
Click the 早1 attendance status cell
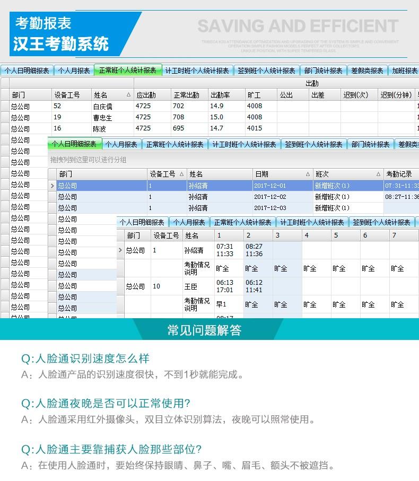[x=221, y=304]
